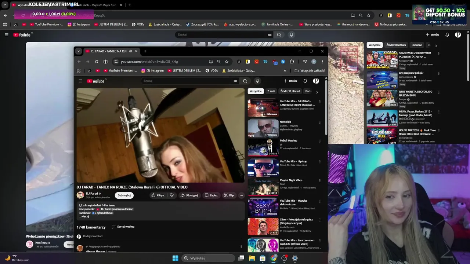Mute the DJ FARAD tab via speaker icon

(x=130, y=51)
